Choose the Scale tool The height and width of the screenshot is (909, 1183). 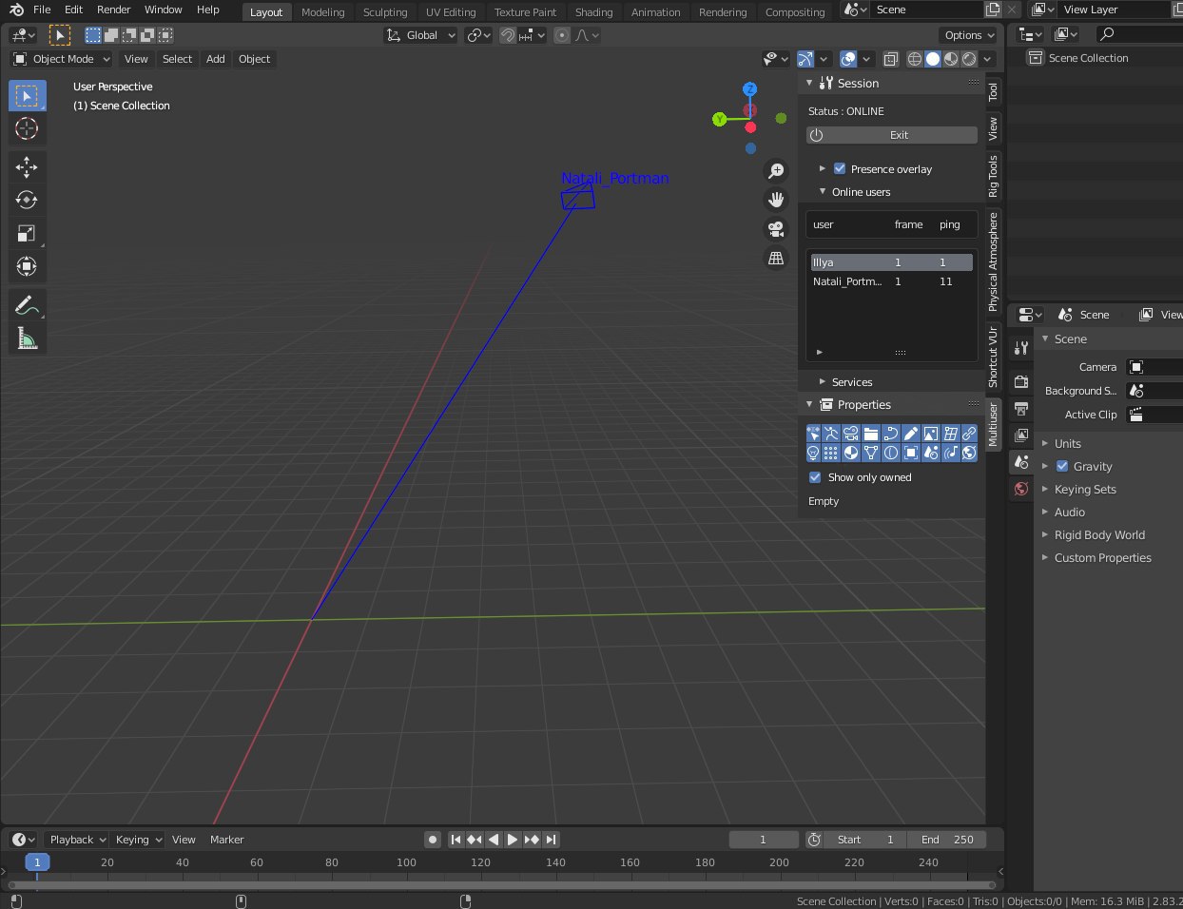click(27, 233)
